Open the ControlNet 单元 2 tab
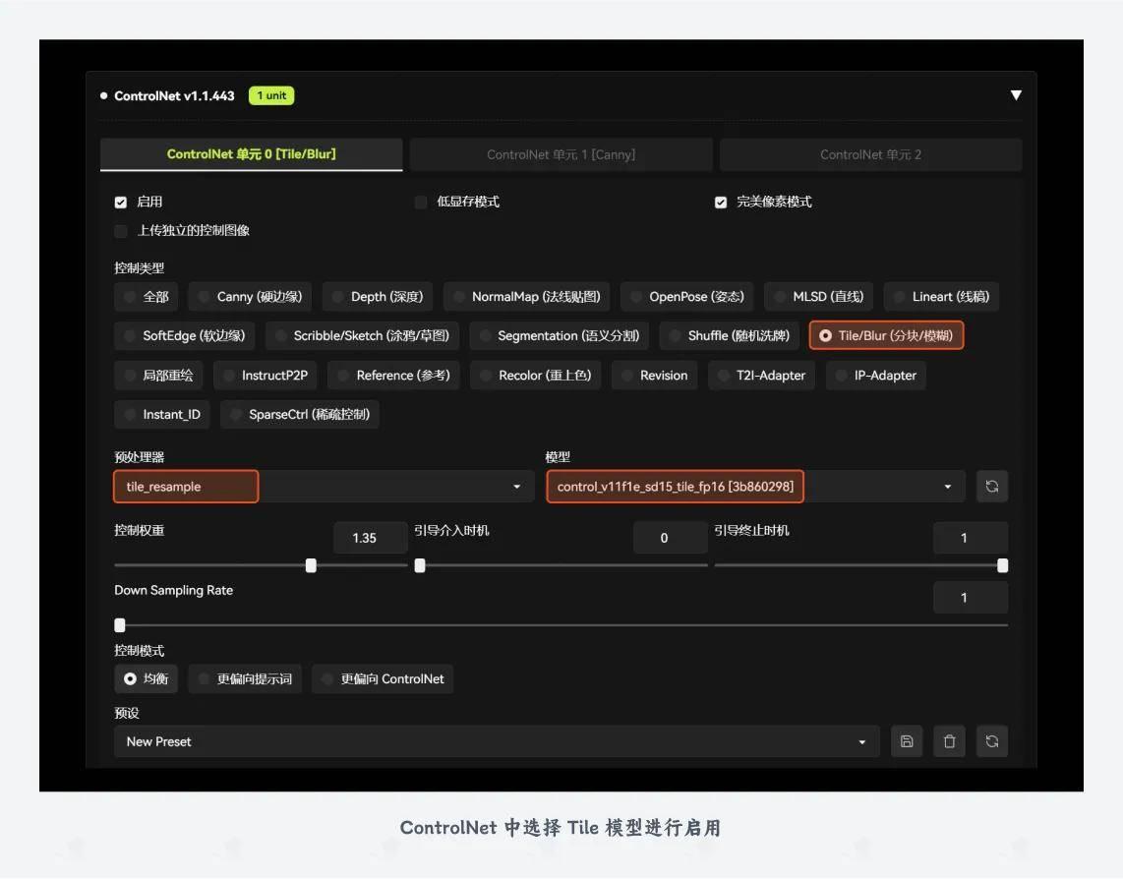This screenshot has height=879, width=1123. point(870,154)
